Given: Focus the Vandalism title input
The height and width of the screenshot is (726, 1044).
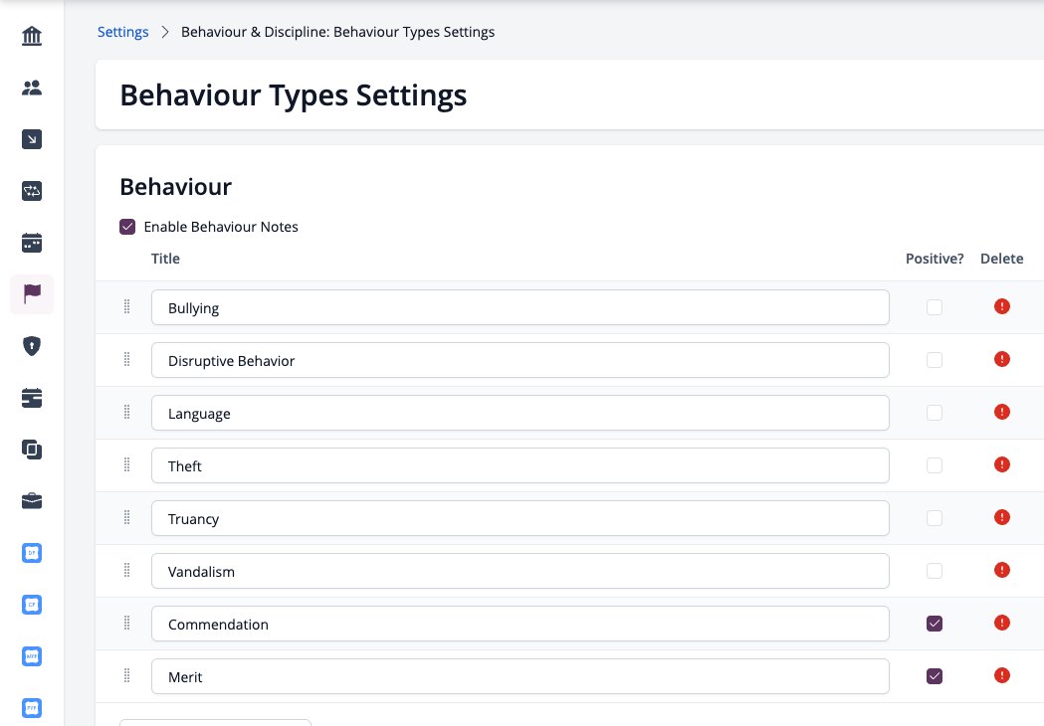Looking at the screenshot, I should [520, 571].
